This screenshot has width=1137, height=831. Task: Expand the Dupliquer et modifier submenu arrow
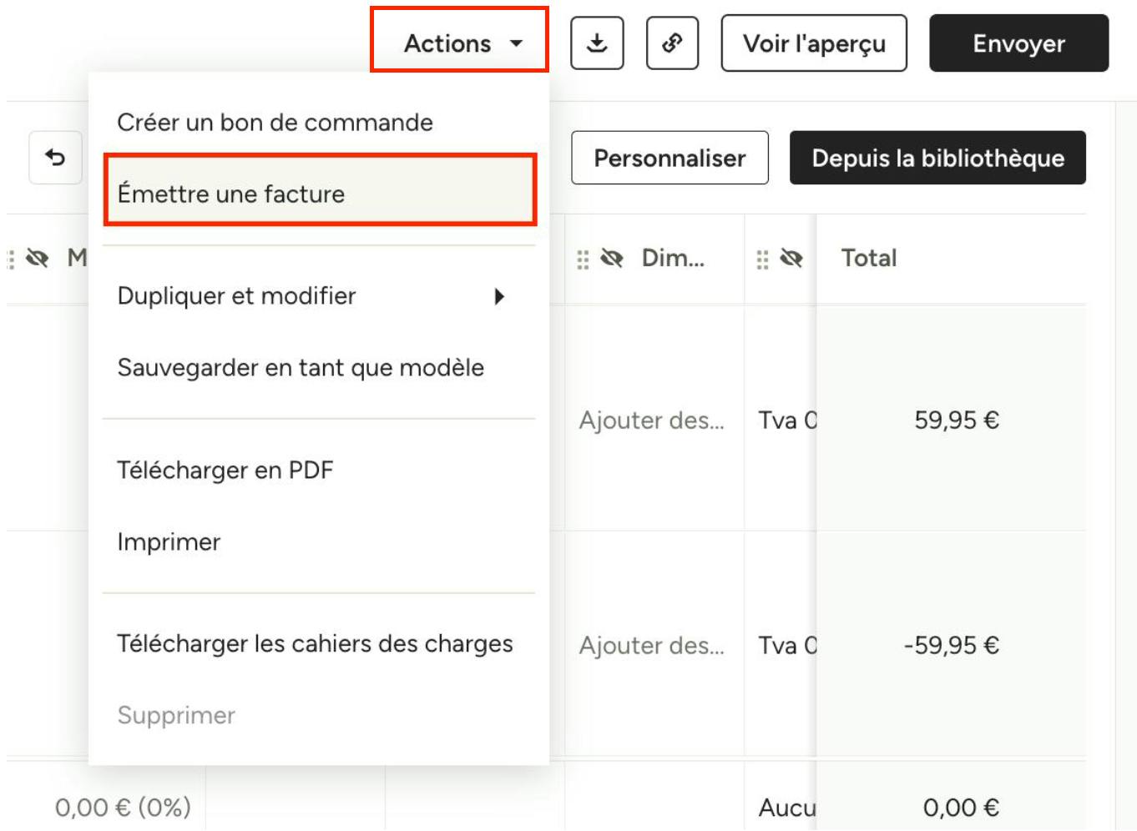[499, 296]
